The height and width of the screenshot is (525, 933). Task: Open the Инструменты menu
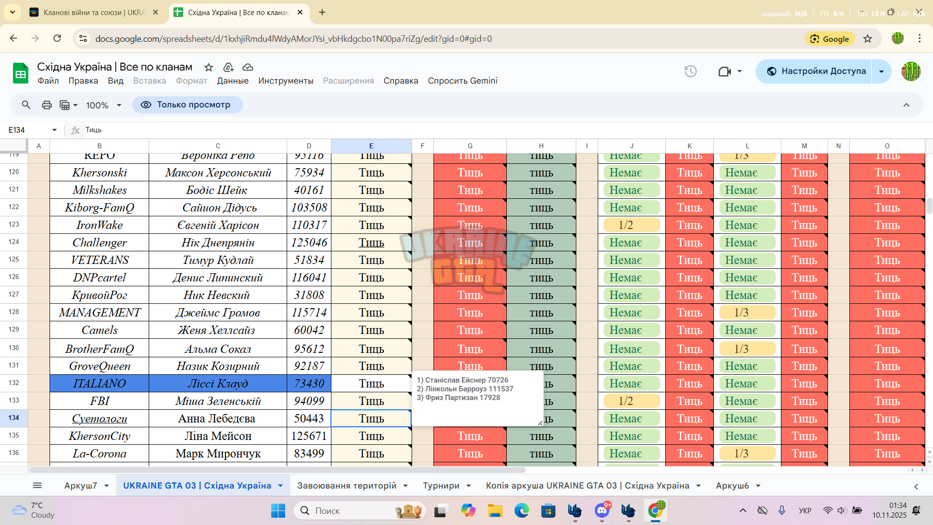click(286, 81)
